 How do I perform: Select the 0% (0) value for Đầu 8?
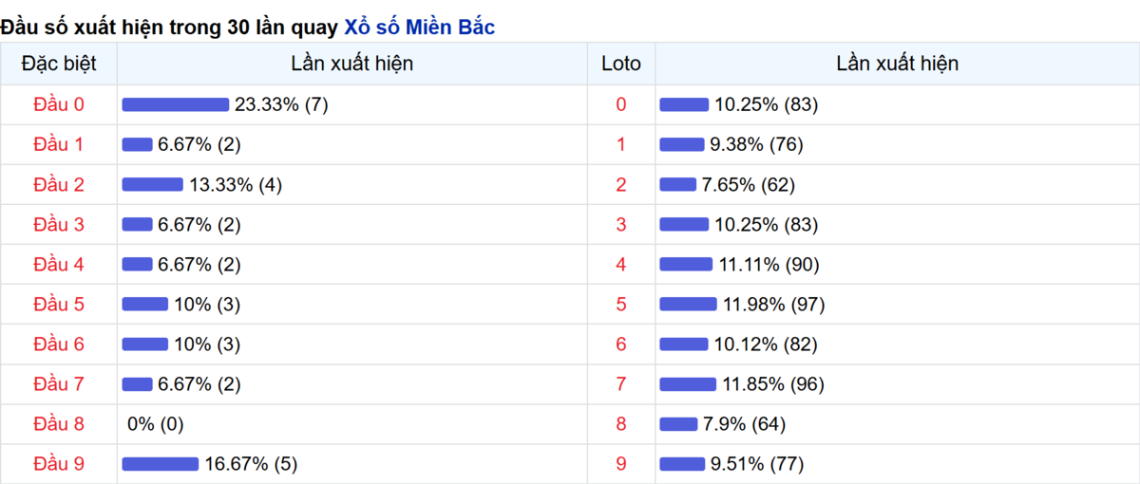point(156,424)
